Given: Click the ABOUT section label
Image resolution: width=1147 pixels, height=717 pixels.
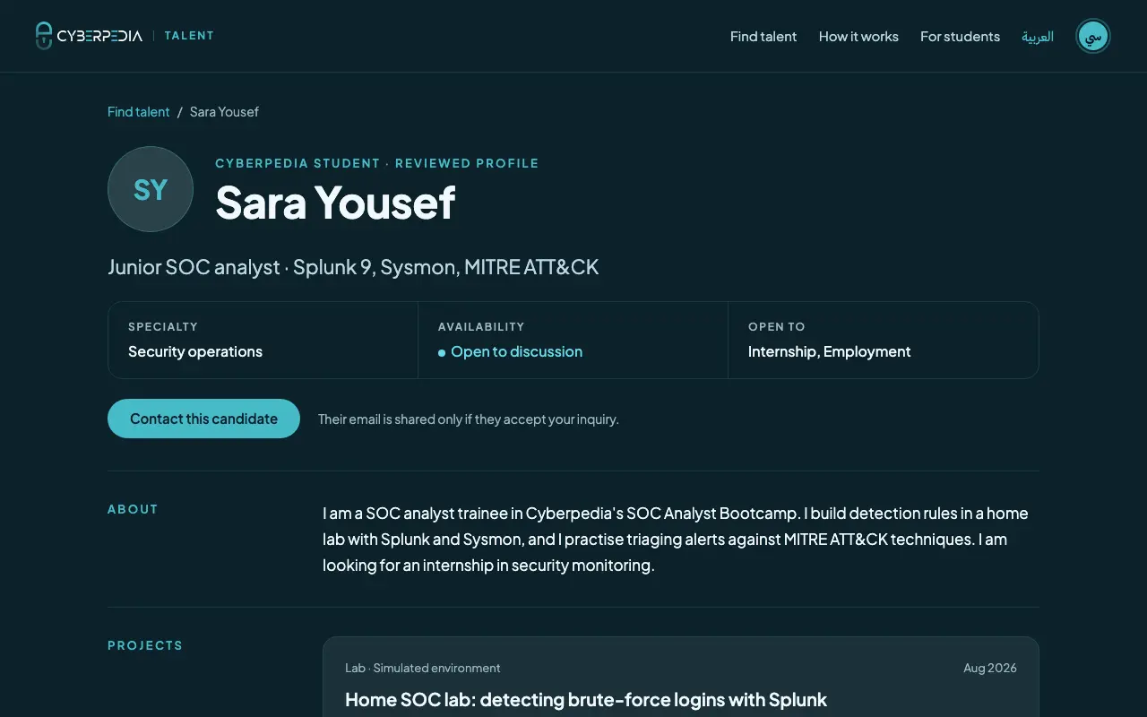Looking at the screenshot, I should click(133, 509).
